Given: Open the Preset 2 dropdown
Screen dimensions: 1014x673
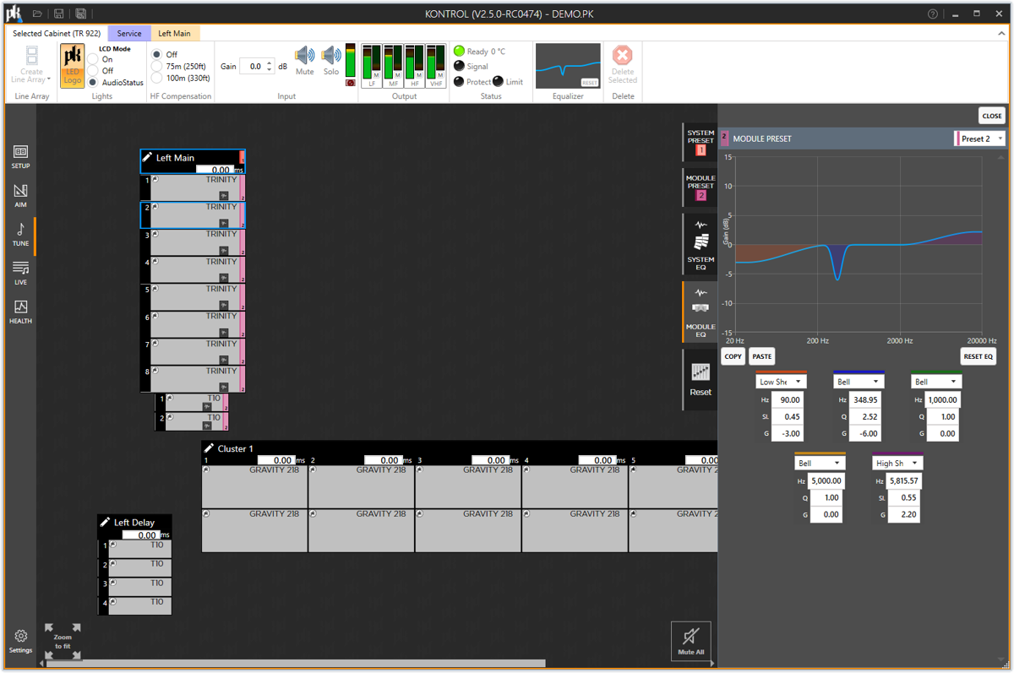Looking at the screenshot, I should click(x=979, y=138).
